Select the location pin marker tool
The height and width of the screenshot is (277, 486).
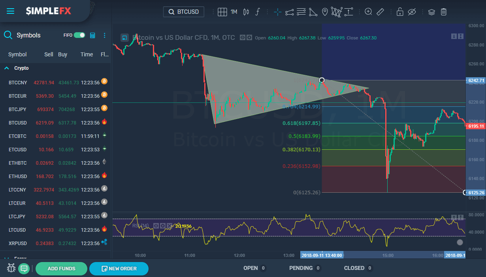[x=325, y=12]
